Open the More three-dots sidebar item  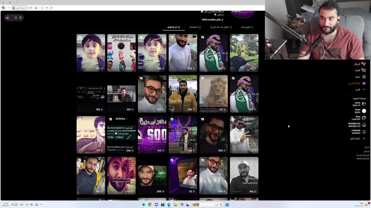(360, 90)
